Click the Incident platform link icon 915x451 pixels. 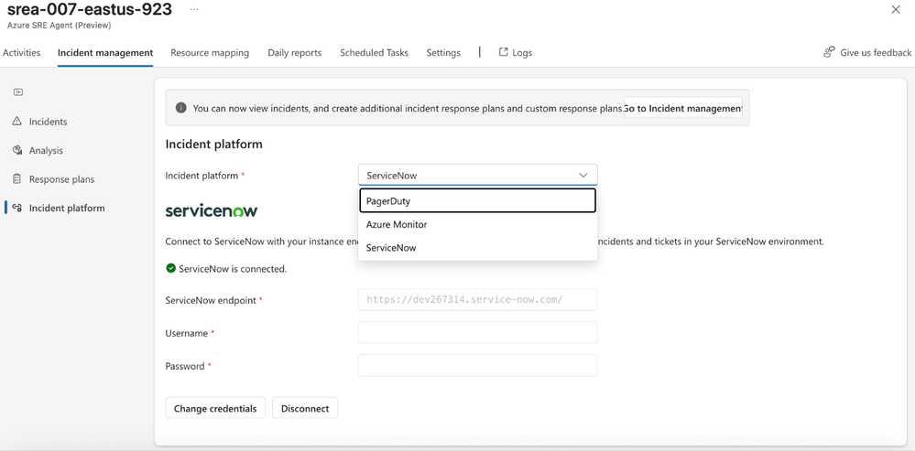[17, 208]
